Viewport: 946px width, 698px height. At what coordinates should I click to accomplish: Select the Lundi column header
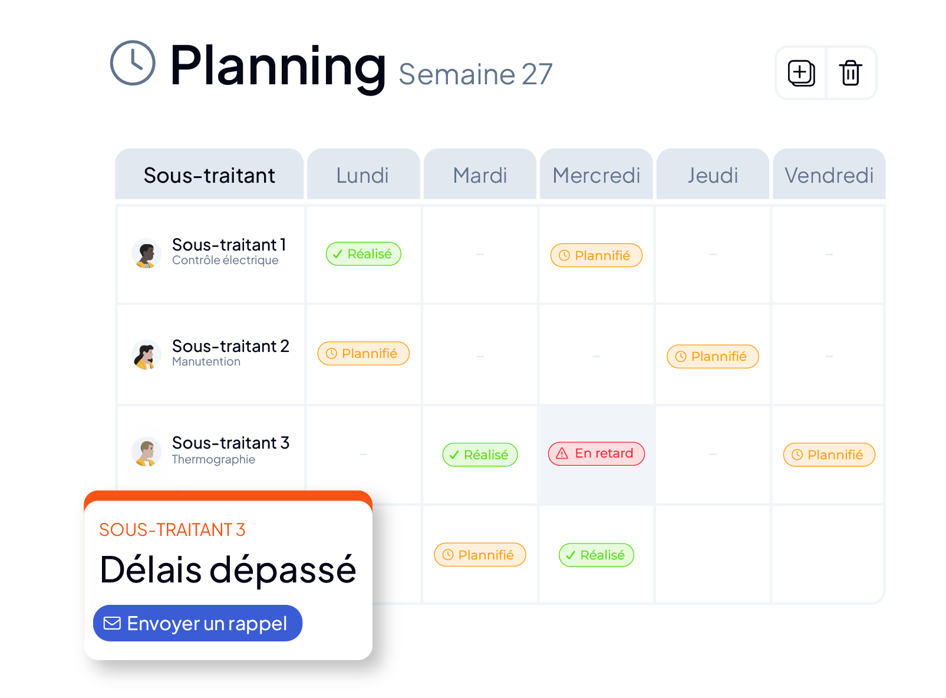(x=363, y=174)
